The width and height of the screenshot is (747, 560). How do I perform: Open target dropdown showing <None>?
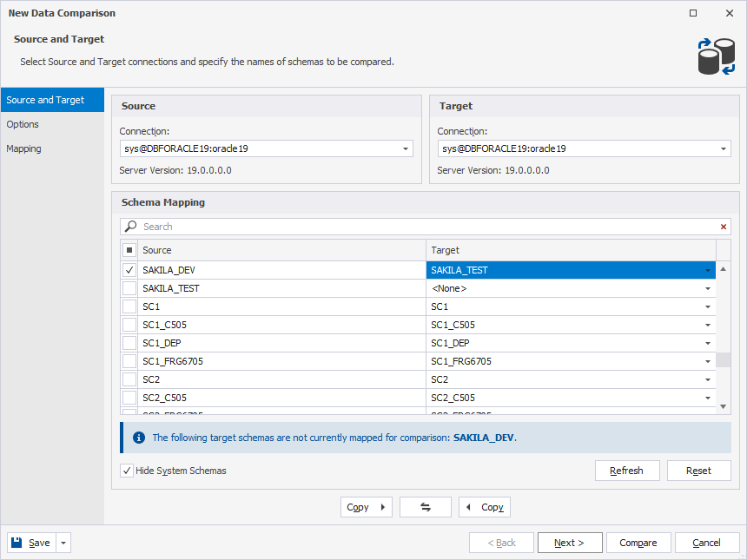click(707, 288)
